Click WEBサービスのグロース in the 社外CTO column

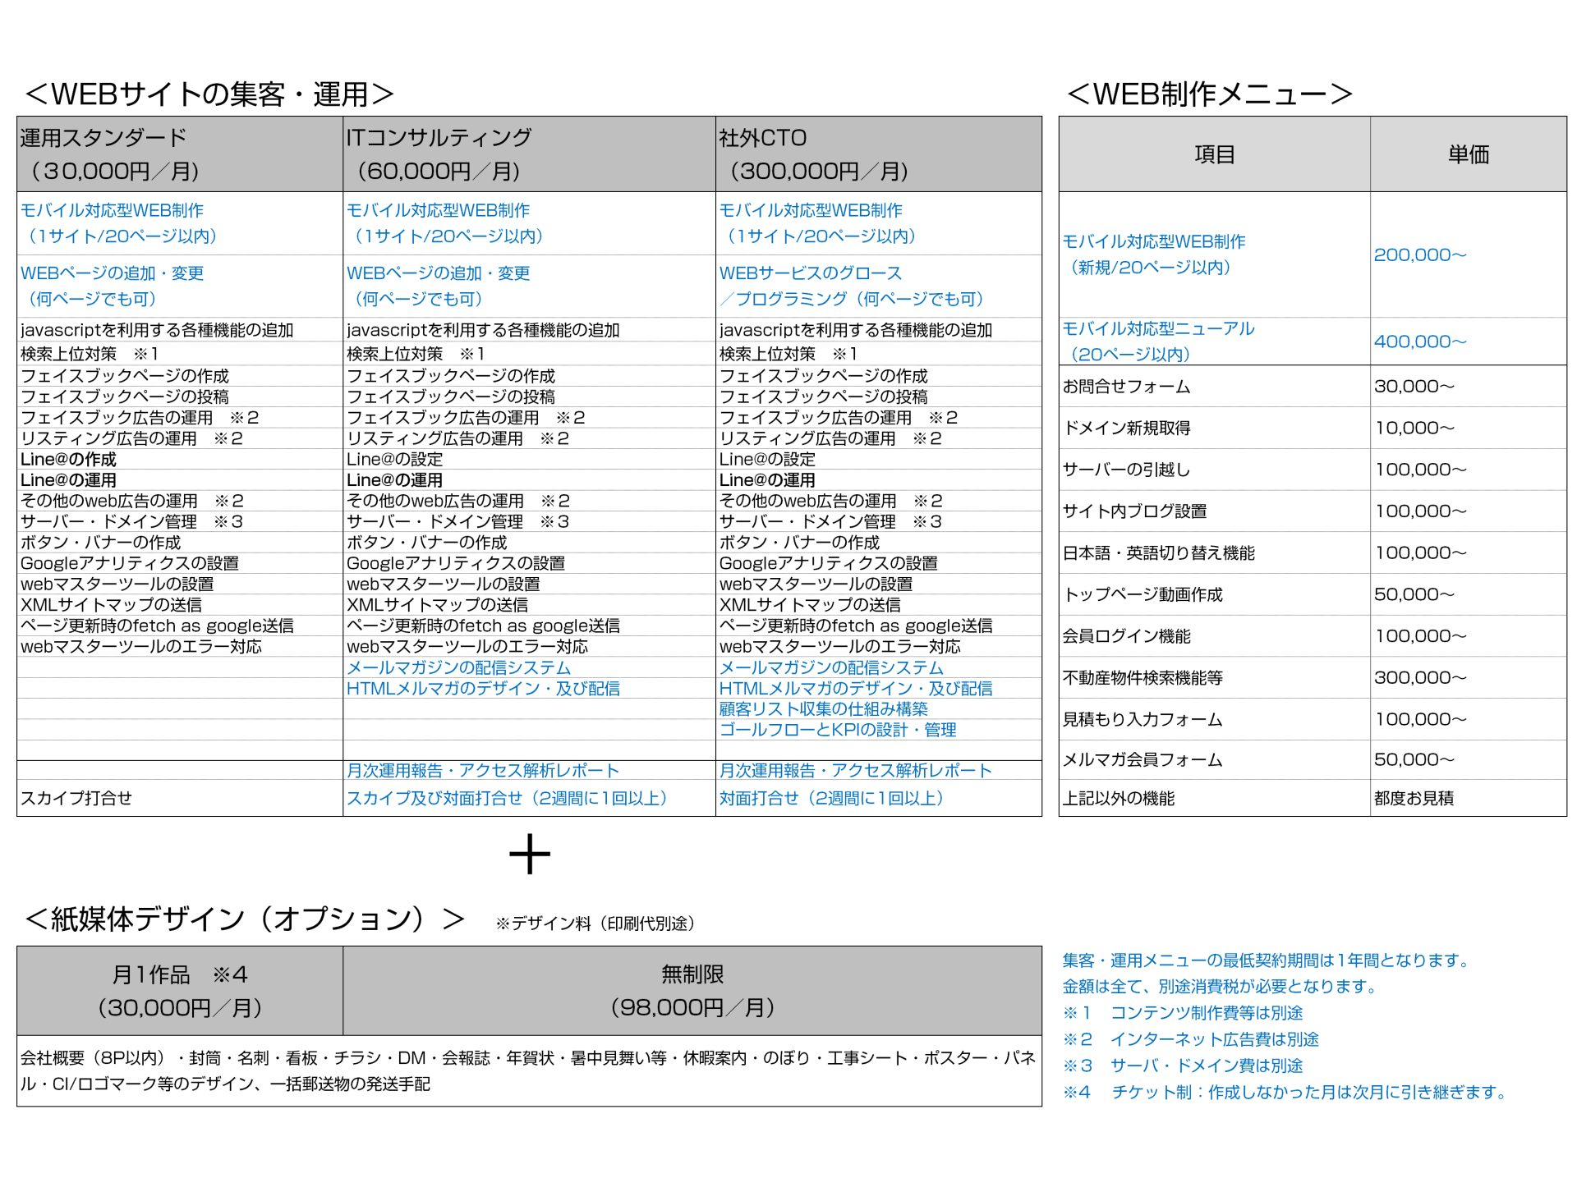(810, 273)
